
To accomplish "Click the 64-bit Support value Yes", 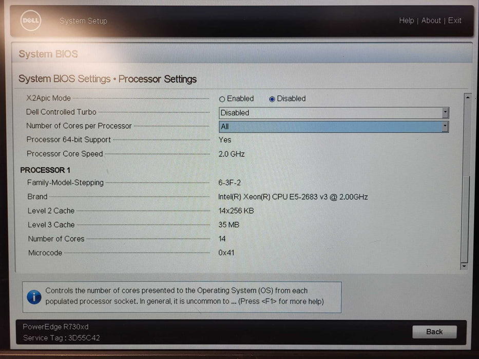I will (225, 140).
